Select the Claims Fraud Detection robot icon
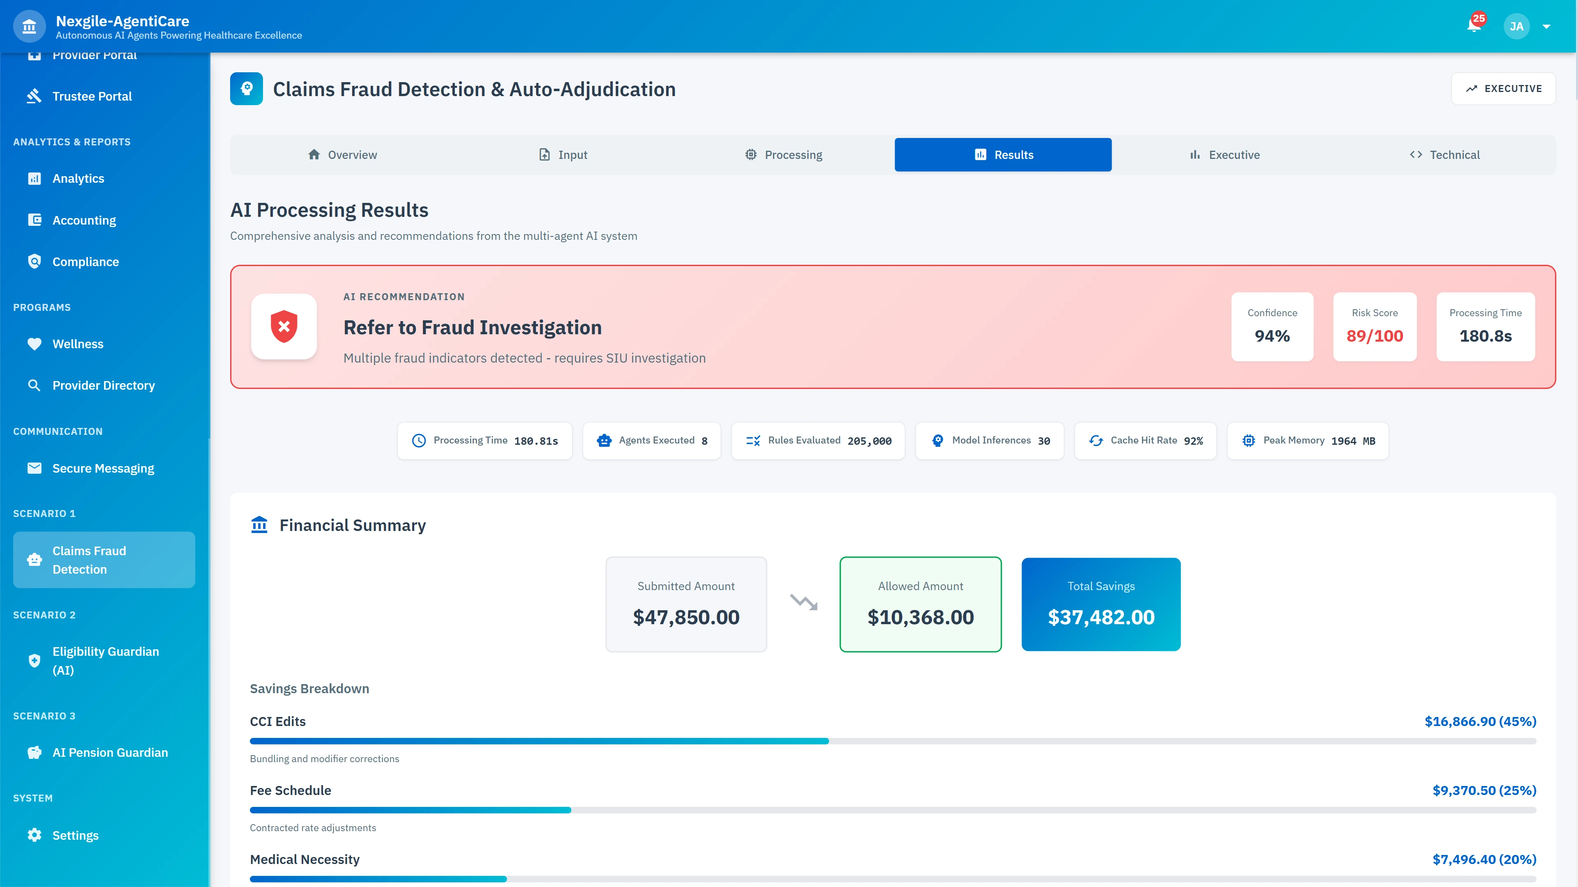This screenshot has height=887, width=1578. [34, 559]
